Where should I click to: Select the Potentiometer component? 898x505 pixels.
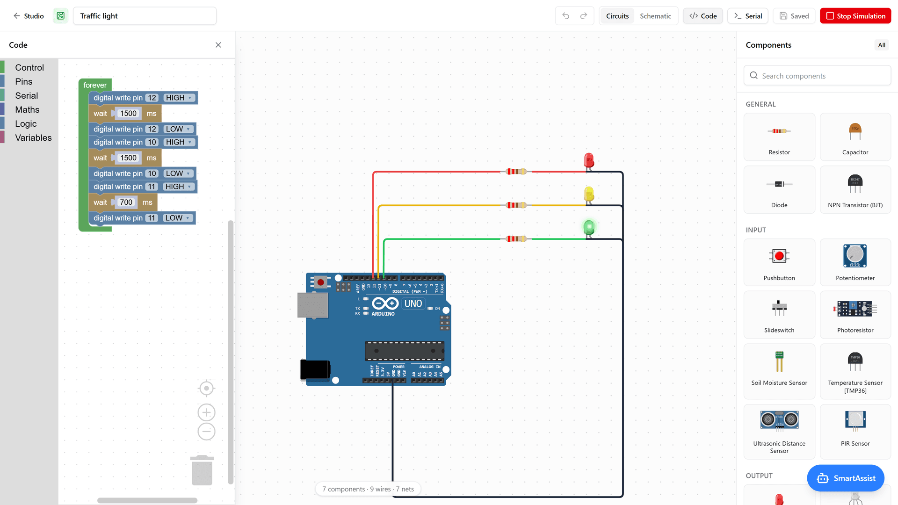click(x=855, y=262)
